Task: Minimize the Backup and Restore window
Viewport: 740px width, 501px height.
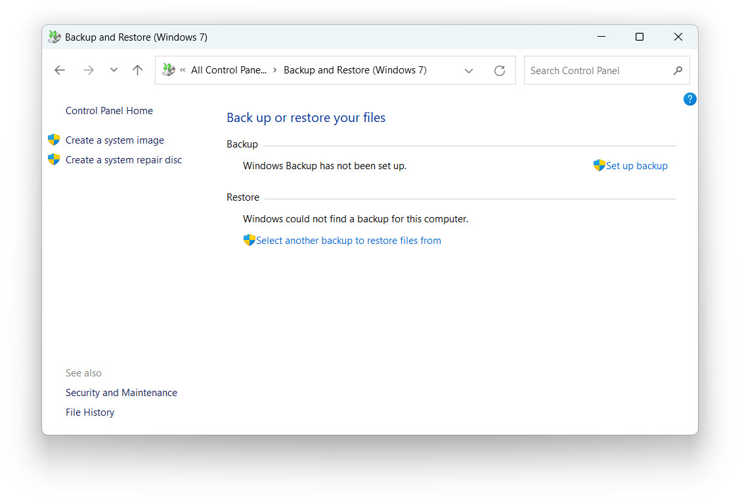Action: tap(601, 37)
